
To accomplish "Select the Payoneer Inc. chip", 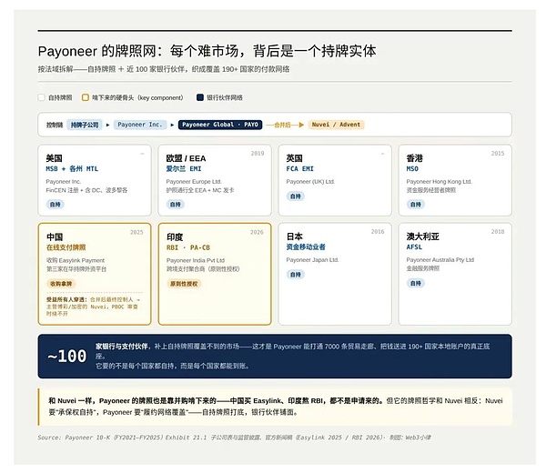I will coord(140,125).
